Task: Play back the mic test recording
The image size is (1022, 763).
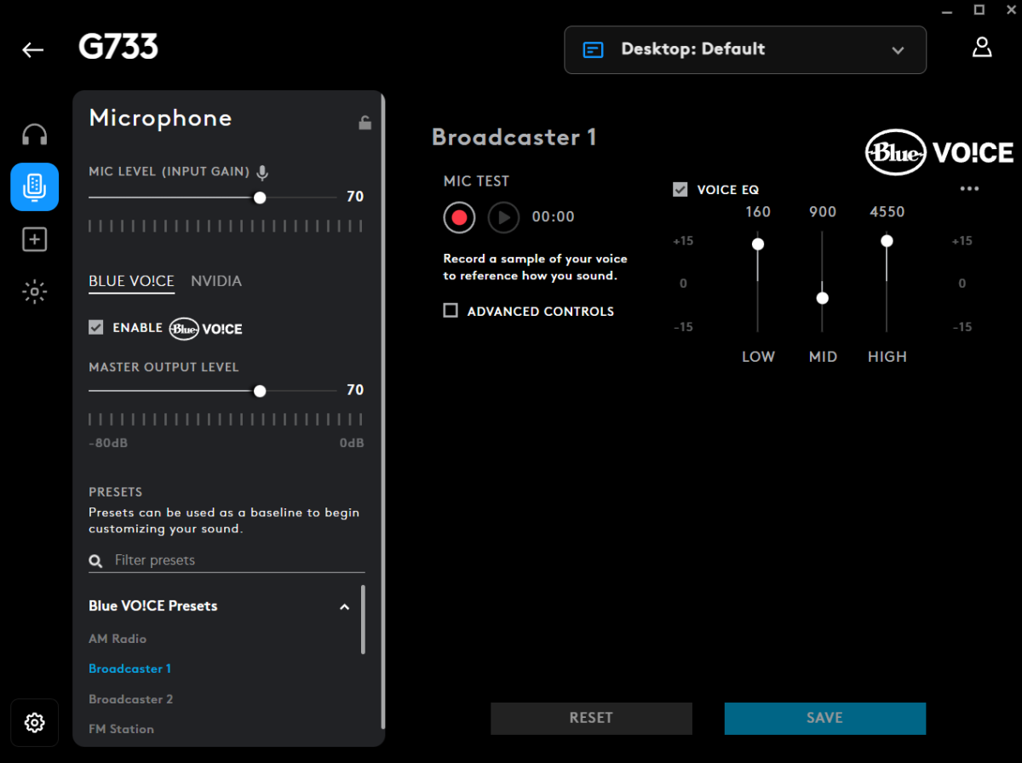Action: tap(503, 217)
